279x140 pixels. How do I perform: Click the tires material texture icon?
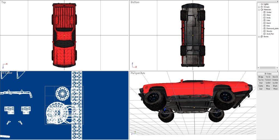pos(264,26)
